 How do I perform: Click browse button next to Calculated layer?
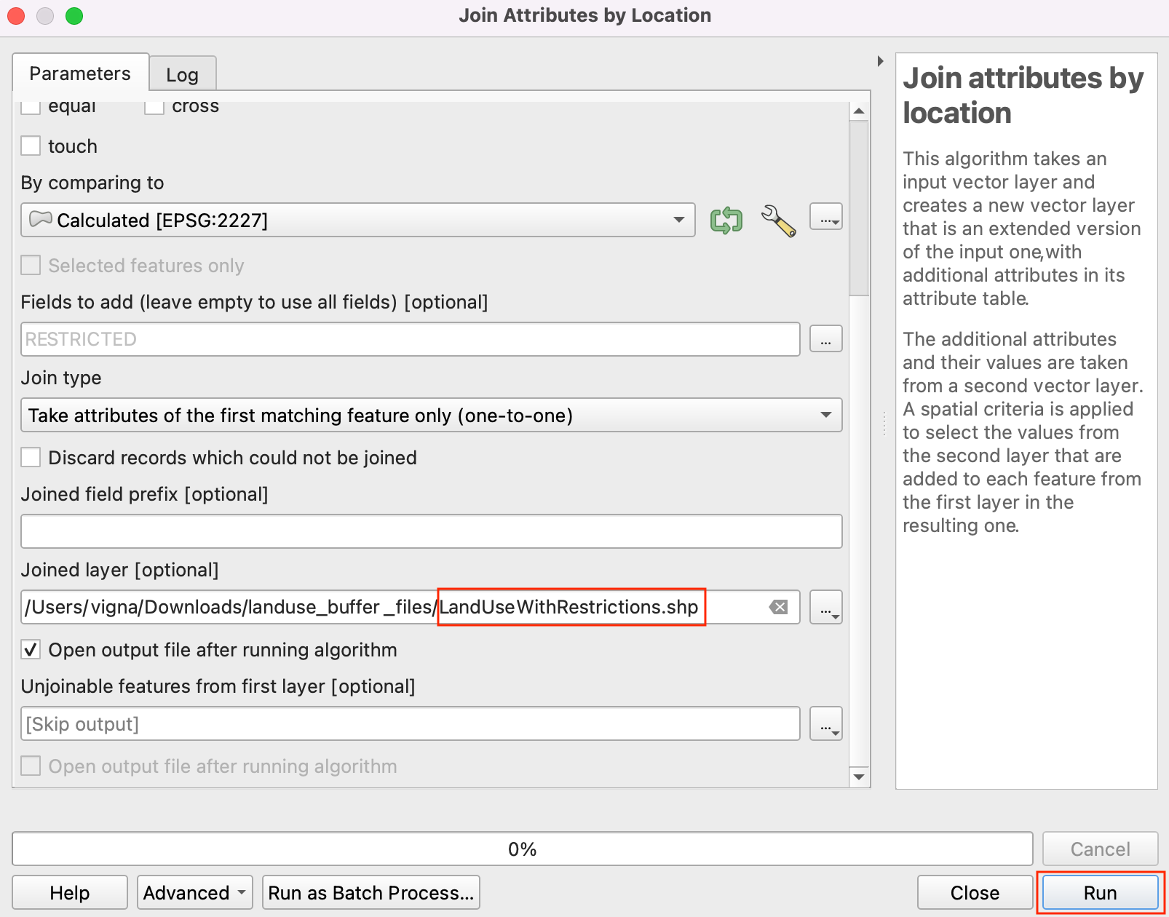[825, 218]
